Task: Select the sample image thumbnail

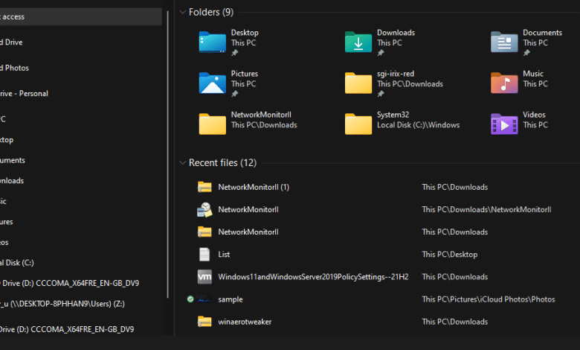Action: (204, 299)
